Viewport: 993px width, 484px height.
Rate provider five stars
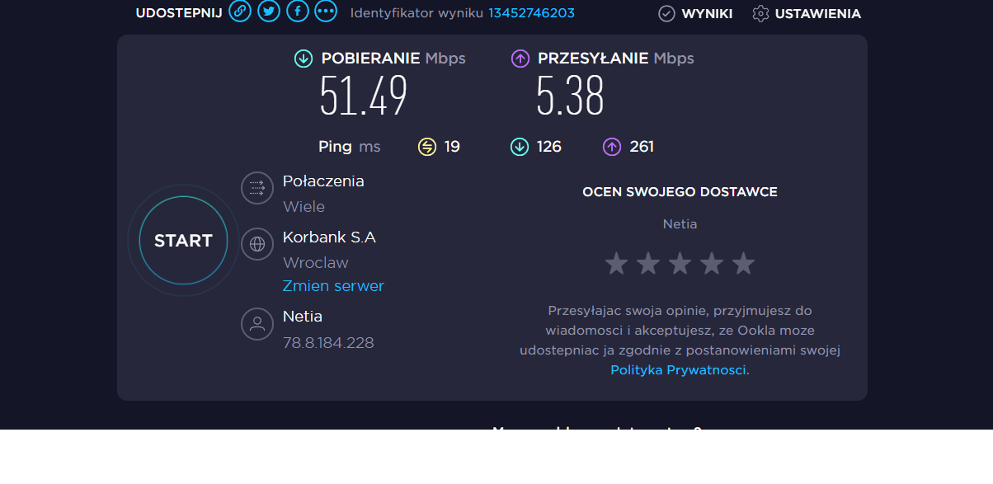(743, 264)
